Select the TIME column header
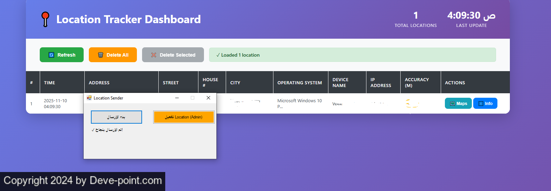Image resolution: width=551 pixels, height=191 pixels. [49, 83]
